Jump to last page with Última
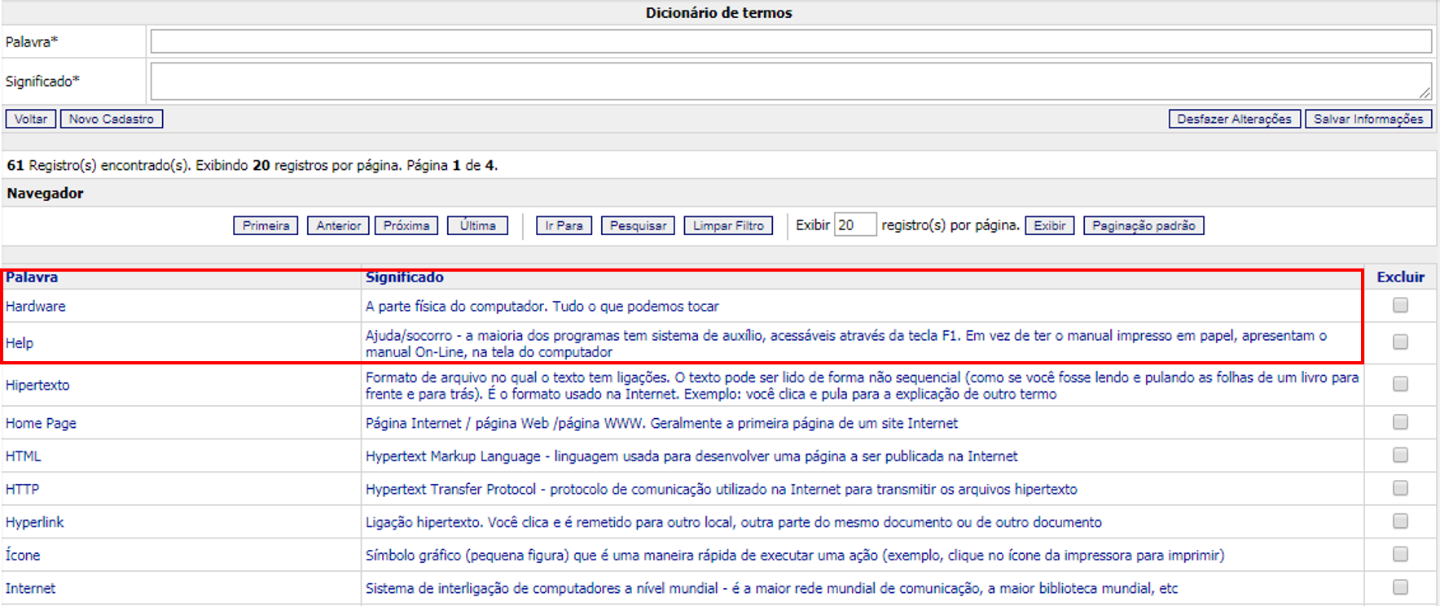This screenshot has width=1440, height=606. coord(477,225)
